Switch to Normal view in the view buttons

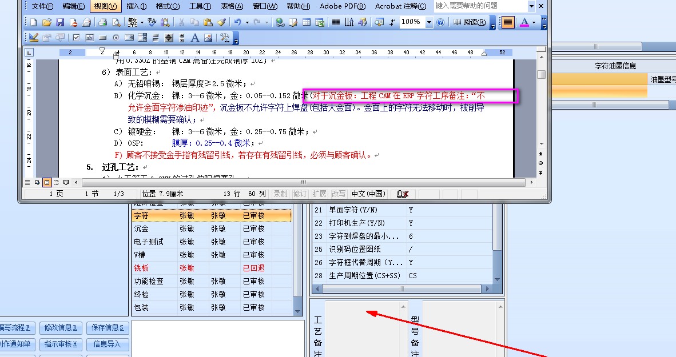tap(27, 183)
